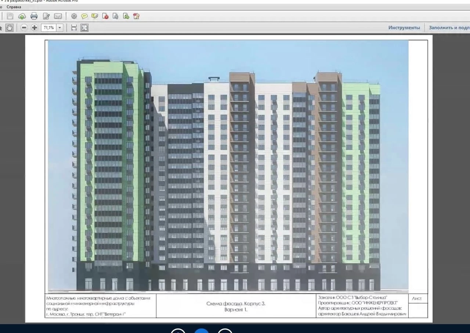
Task: Open the Справка menu
Action: [x=14, y=7]
